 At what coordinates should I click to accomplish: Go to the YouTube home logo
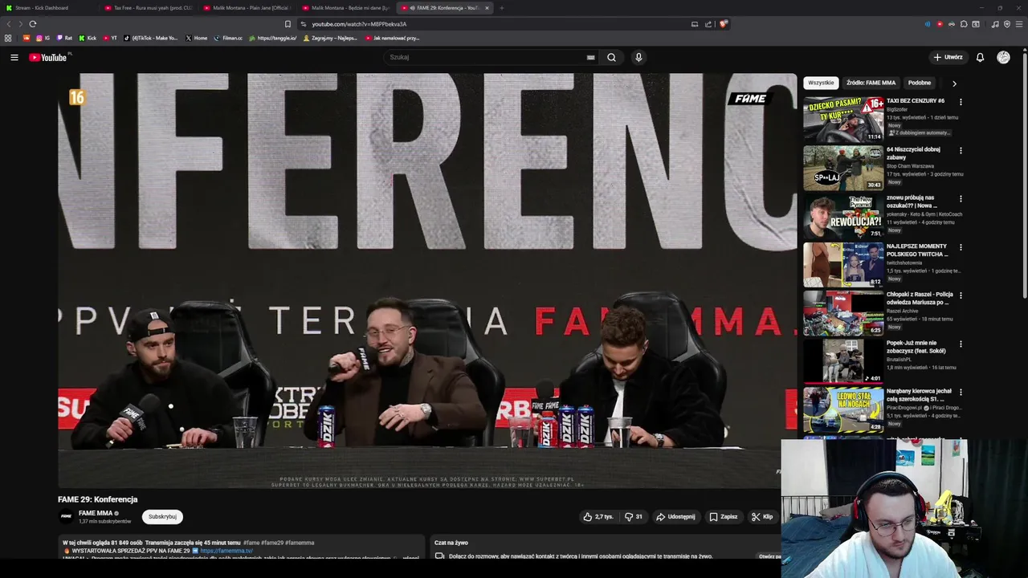50,57
